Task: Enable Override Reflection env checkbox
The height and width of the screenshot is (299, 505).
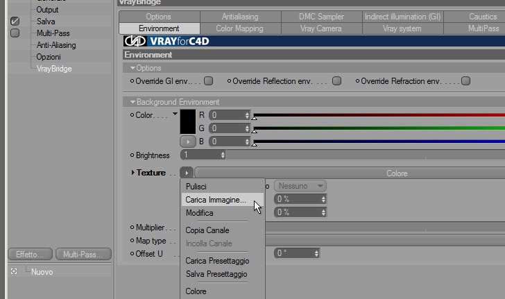Action: pyautogui.click(x=336, y=81)
